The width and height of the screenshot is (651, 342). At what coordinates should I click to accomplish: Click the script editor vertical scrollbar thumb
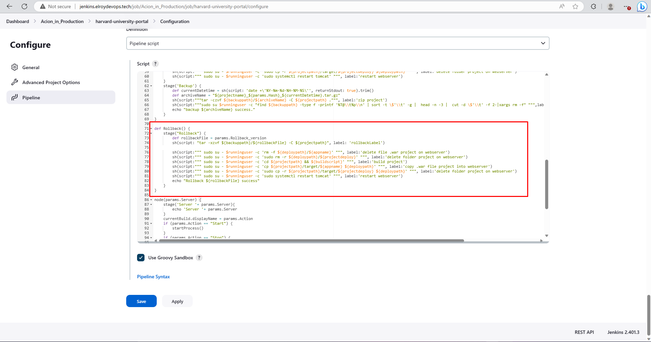pyautogui.click(x=547, y=184)
